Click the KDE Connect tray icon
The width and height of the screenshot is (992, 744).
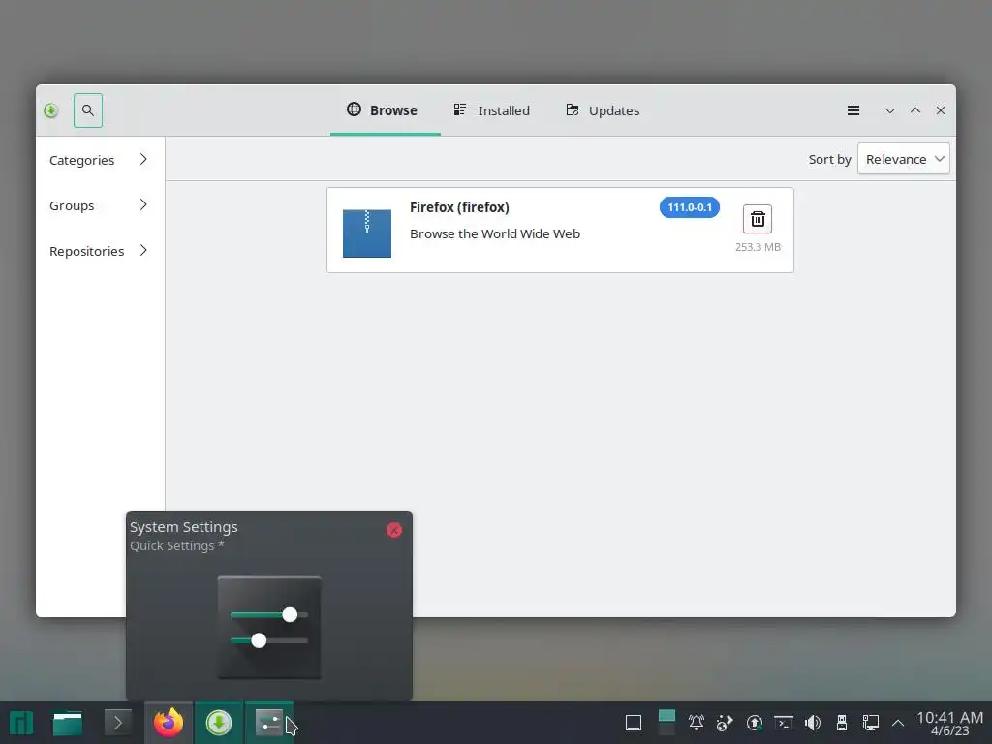tap(725, 723)
